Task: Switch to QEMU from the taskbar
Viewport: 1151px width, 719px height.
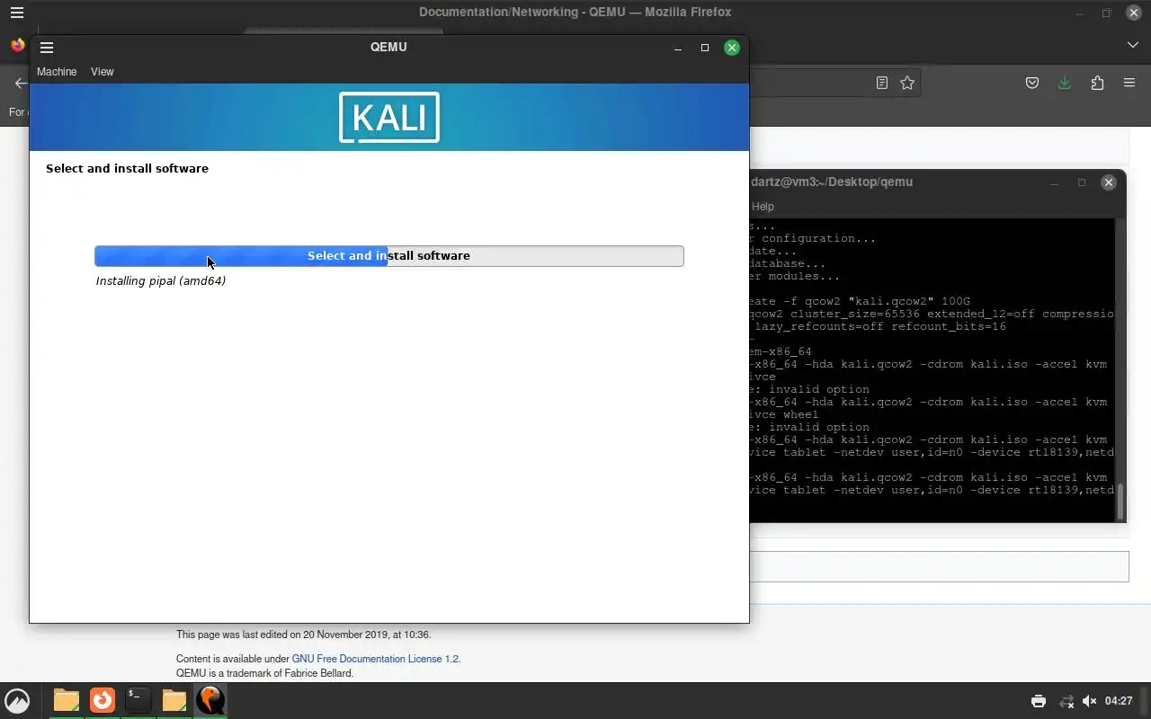Action: 210,700
